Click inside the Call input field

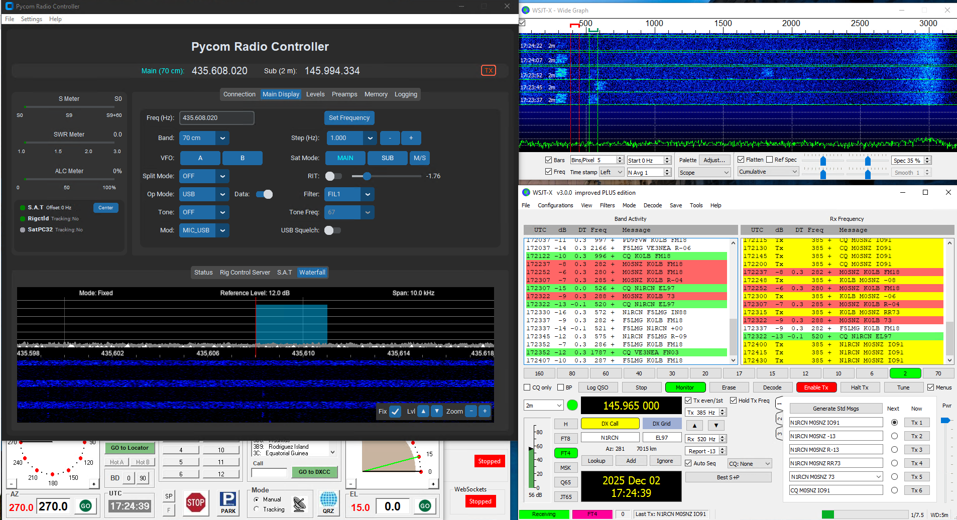(269, 472)
